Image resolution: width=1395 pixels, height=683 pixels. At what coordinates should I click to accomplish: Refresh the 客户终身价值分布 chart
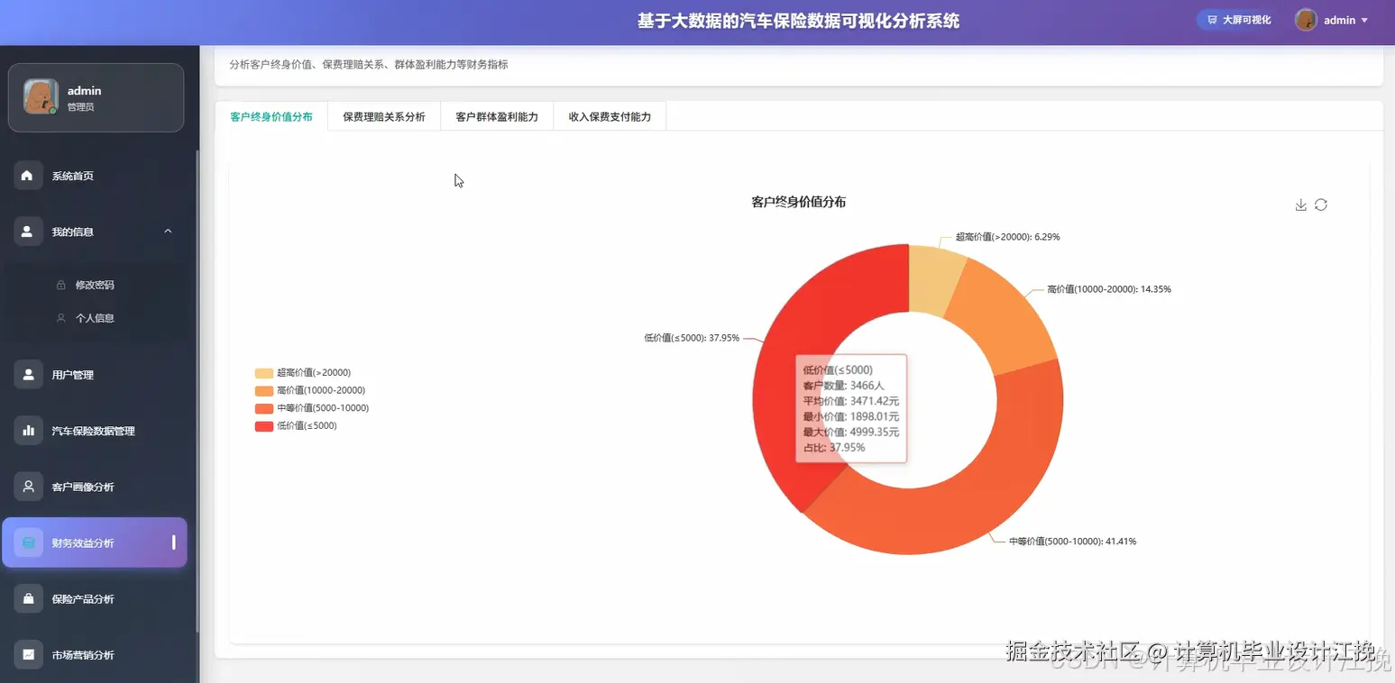[1321, 205]
